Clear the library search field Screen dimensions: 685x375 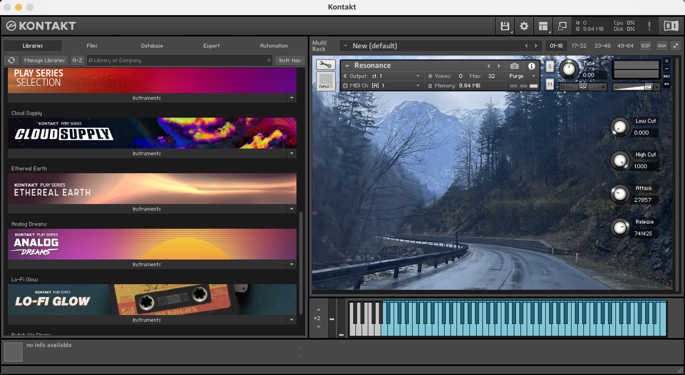click(x=269, y=60)
